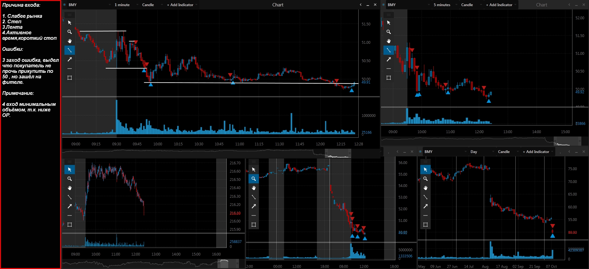Click the navigator range handle below the 5 minutes chart
589x269 pixels.
coord(568,141)
